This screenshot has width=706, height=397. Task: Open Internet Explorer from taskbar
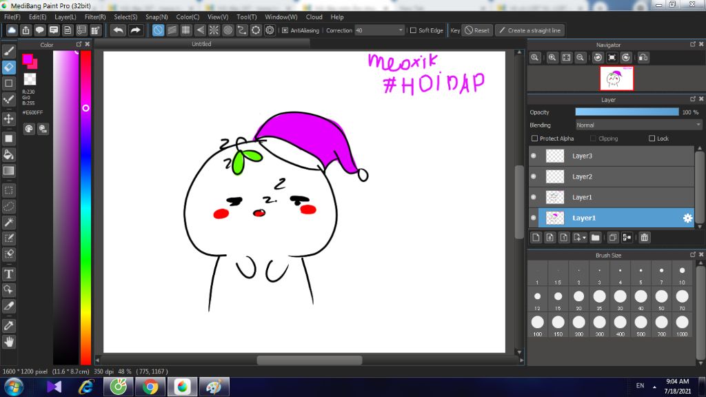(86, 387)
